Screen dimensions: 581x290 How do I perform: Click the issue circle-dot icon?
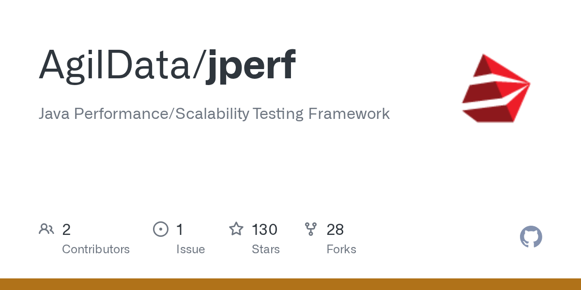coord(161,229)
